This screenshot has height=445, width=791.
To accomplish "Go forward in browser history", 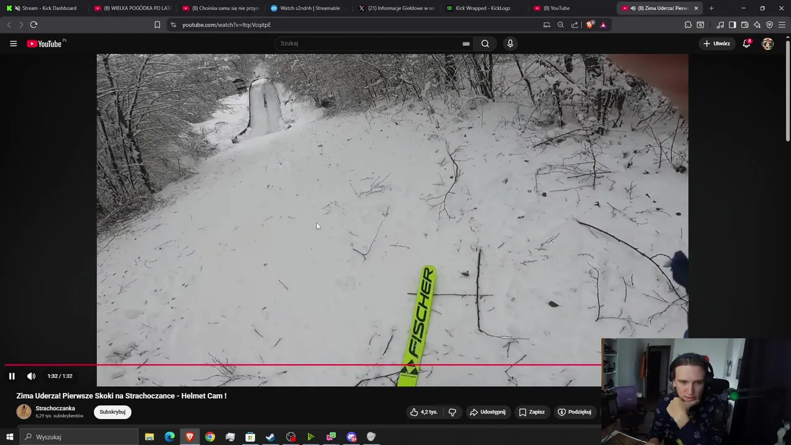I will [21, 25].
